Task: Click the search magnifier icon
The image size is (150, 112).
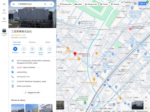Action: pyautogui.click(x=45, y=4)
